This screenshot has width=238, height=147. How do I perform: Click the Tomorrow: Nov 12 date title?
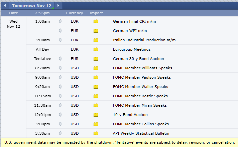pos(31,5)
